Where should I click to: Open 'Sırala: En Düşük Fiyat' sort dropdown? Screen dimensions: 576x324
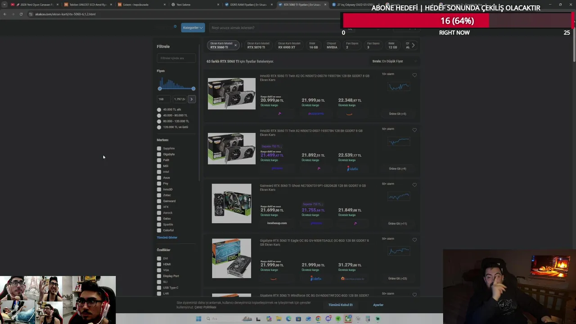[394, 61]
